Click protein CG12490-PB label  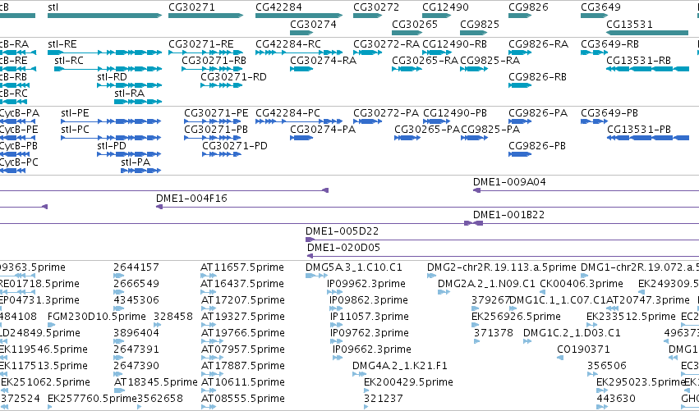point(455,113)
